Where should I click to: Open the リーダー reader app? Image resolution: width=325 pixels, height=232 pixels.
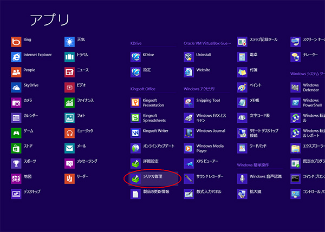pos(70,178)
